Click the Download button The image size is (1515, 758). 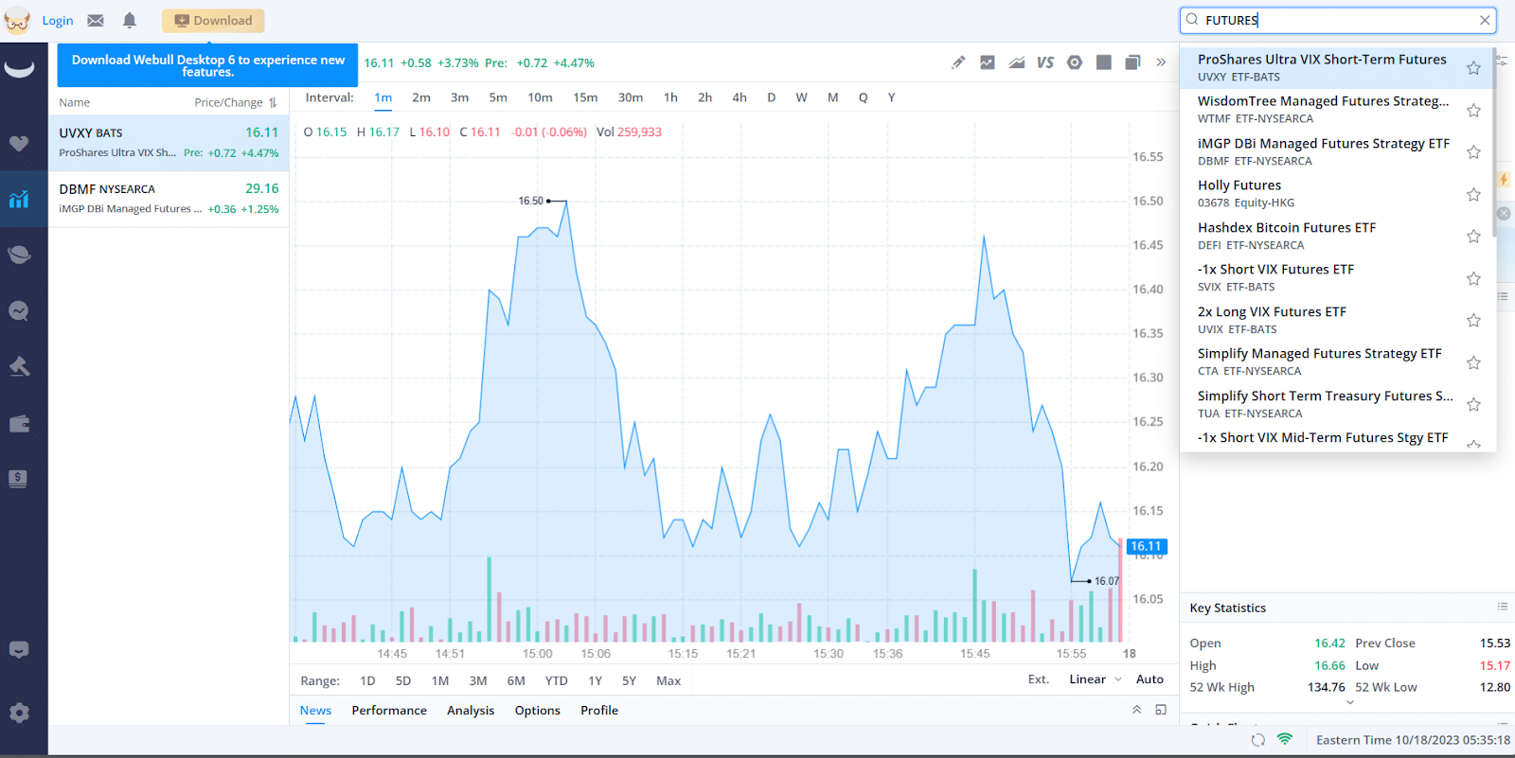pyautogui.click(x=213, y=21)
